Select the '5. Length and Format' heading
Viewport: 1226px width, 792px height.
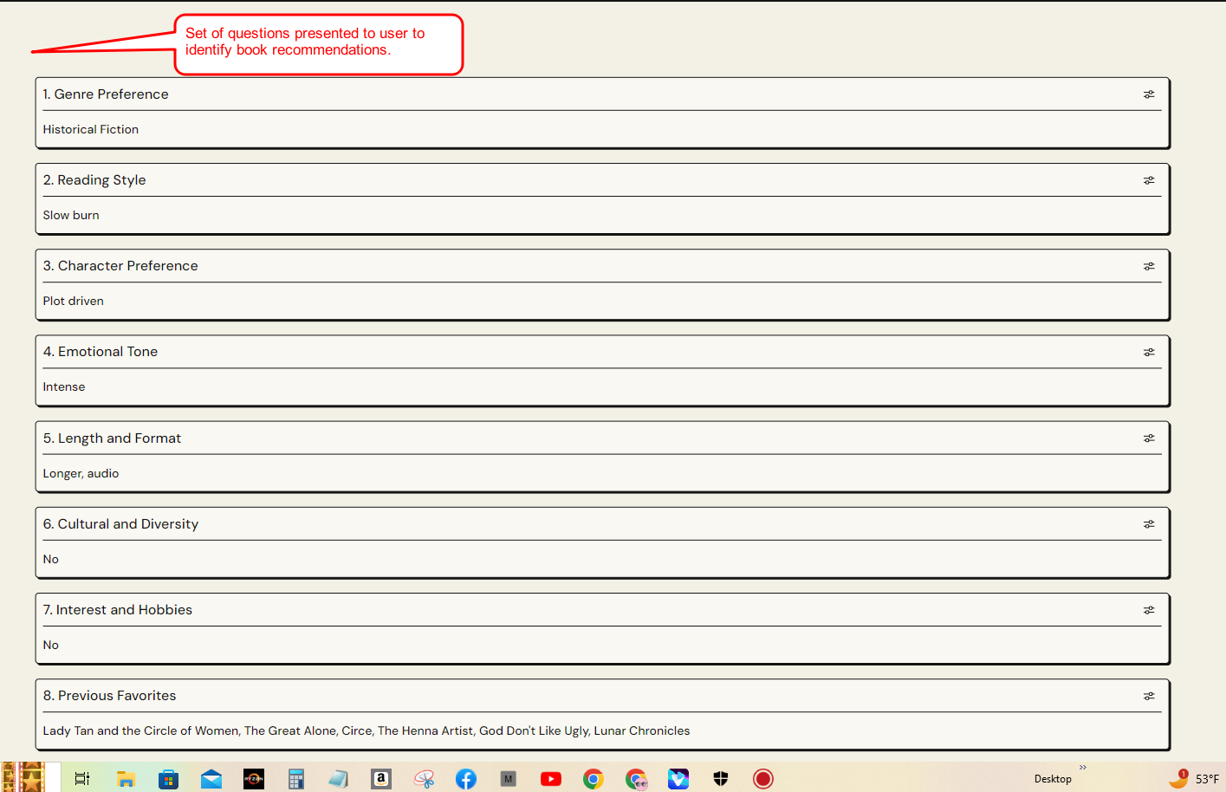point(113,438)
